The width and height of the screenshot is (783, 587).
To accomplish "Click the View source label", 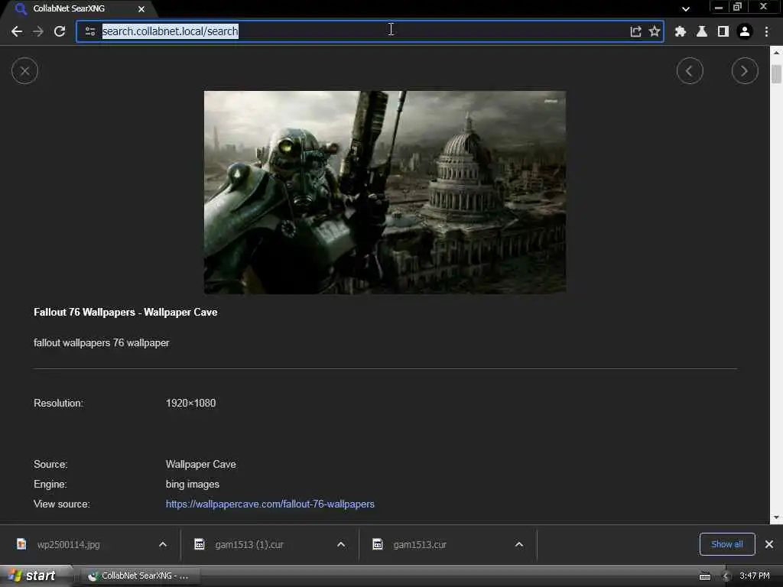I will click(x=61, y=504).
